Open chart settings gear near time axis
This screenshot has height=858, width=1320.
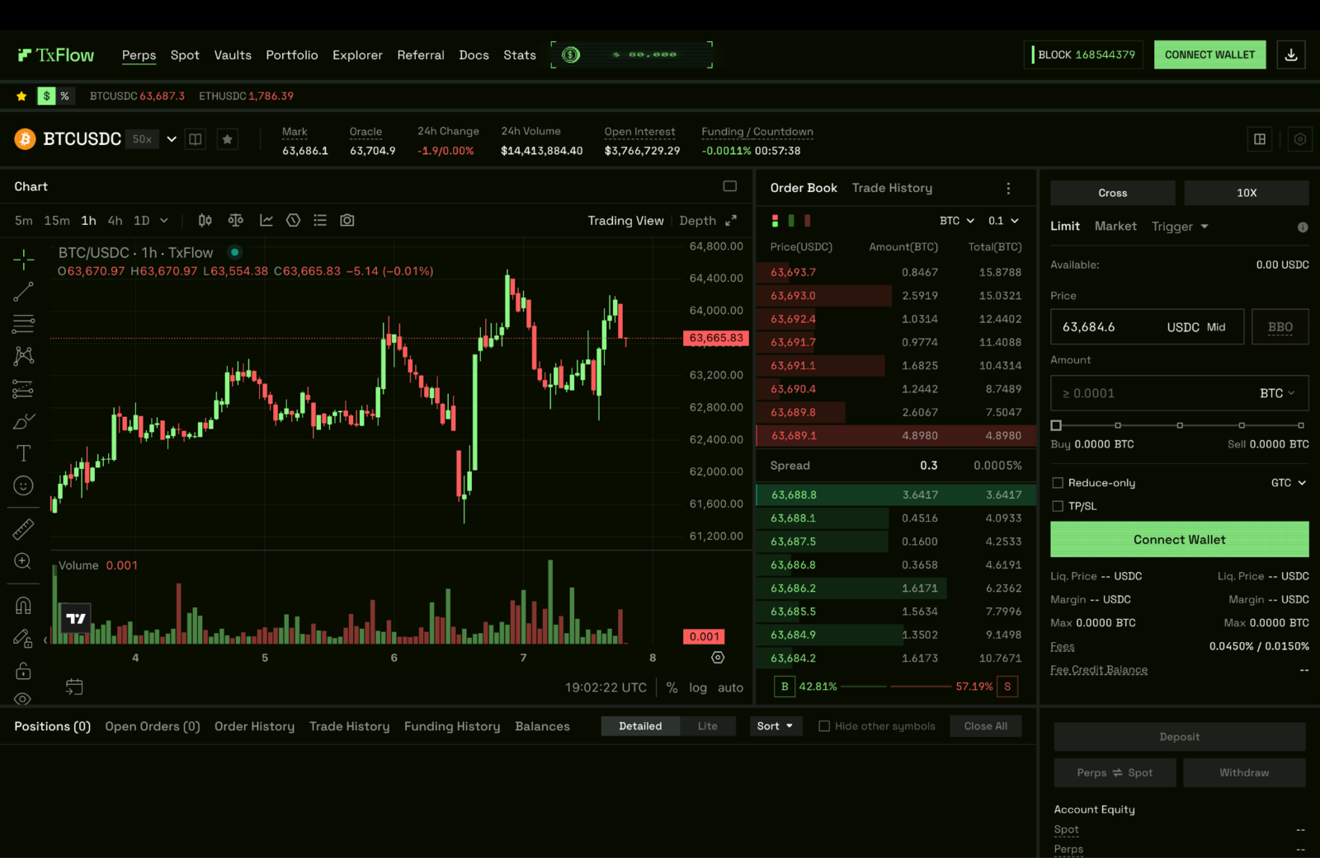point(718,658)
